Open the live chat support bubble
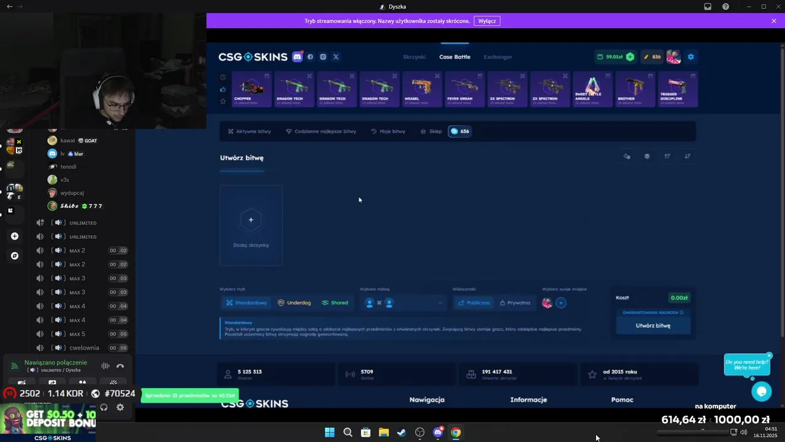The height and width of the screenshot is (442, 785). click(762, 391)
